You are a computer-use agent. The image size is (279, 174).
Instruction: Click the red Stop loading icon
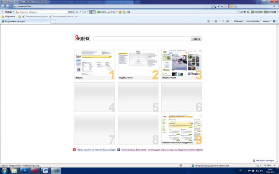[x=226, y=7]
